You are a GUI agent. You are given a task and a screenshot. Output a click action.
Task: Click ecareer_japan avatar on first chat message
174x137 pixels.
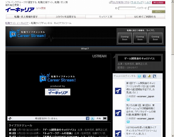point(118,91)
